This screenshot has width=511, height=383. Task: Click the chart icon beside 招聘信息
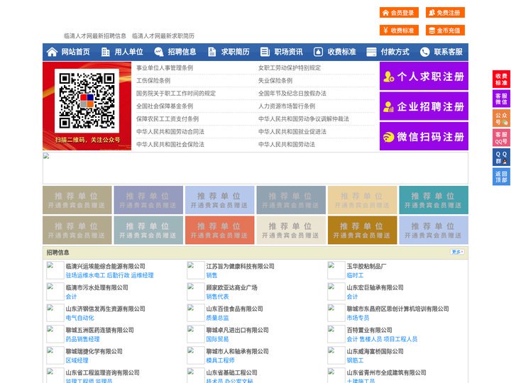point(159,52)
